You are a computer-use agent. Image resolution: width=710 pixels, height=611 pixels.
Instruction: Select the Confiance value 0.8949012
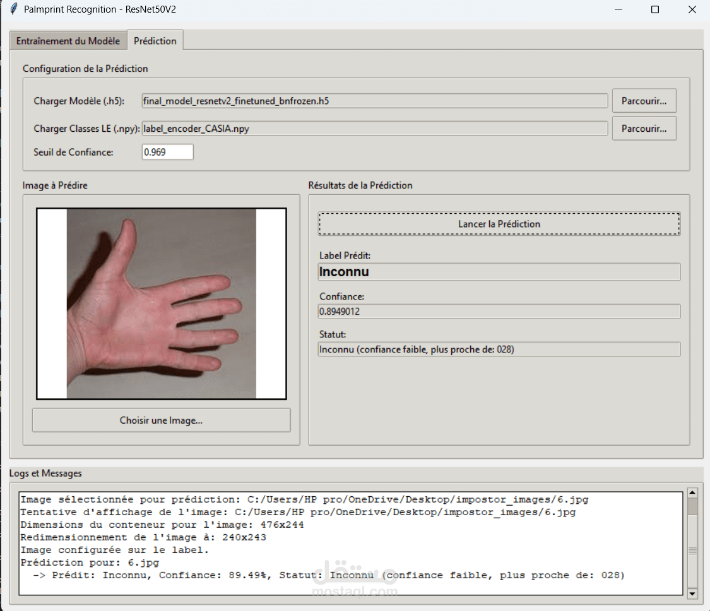click(499, 311)
